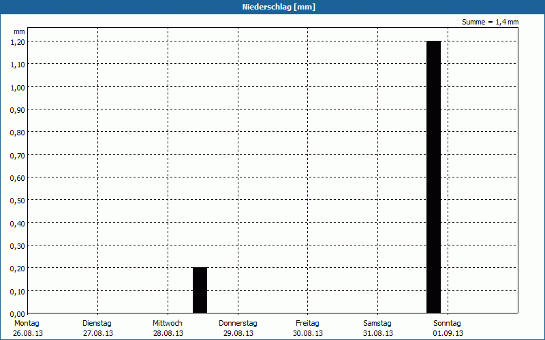Select the Montag axis label
The width and height of the screenshot is (545, 340).
coord(27,323)
